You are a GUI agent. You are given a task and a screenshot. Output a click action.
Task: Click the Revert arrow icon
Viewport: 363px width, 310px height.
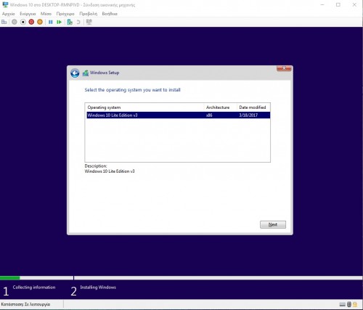pos(78,22)
